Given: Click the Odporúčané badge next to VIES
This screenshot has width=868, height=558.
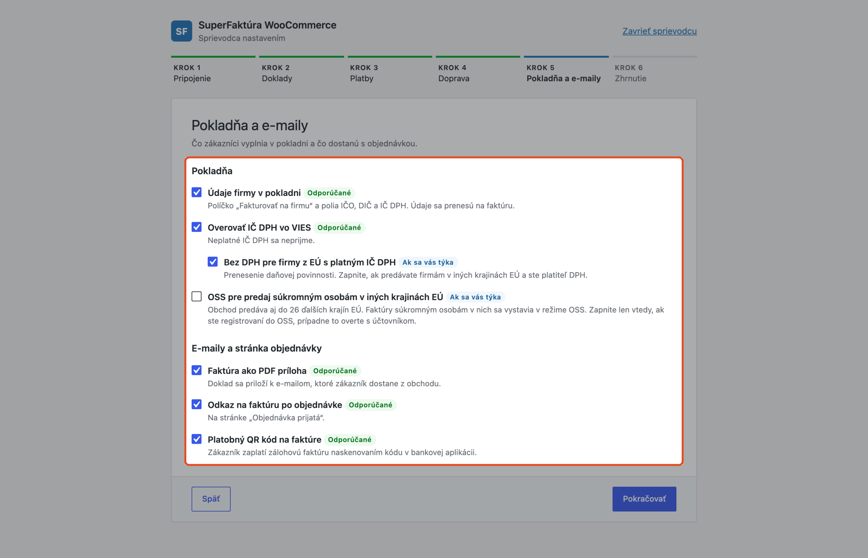Looking at the screenshot, I should click(x=339, y=227).
